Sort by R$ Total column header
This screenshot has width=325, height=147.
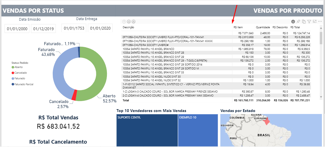click(x=295, y=27)
